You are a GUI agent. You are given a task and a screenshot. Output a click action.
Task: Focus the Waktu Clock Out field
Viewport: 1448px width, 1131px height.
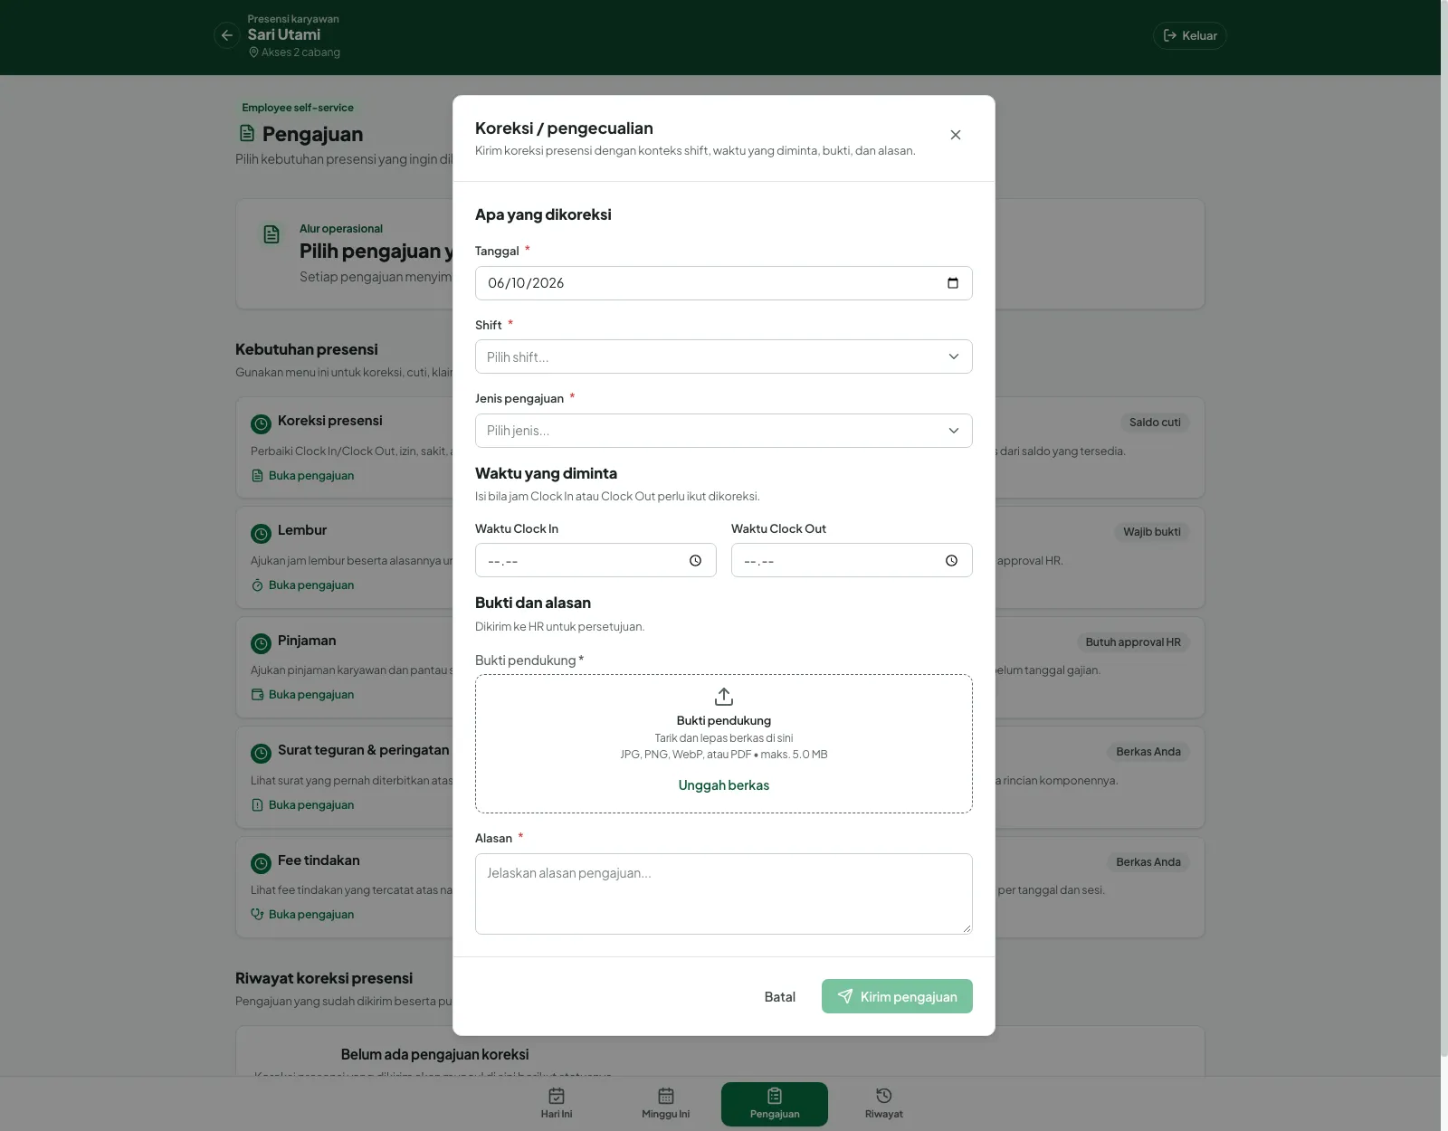point(852,560)
